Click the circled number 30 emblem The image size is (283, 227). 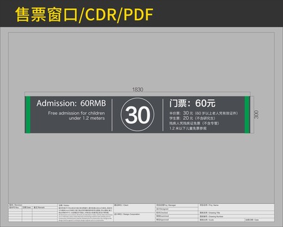coord(137,115)
